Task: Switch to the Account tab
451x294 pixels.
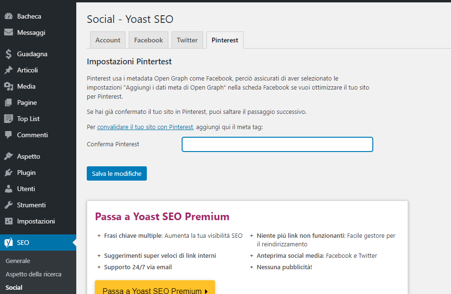Action: (108, 40)
